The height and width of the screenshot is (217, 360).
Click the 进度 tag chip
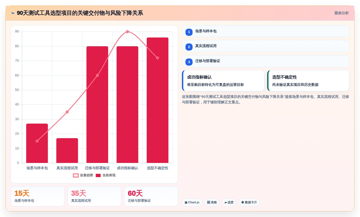coord(229,203)
